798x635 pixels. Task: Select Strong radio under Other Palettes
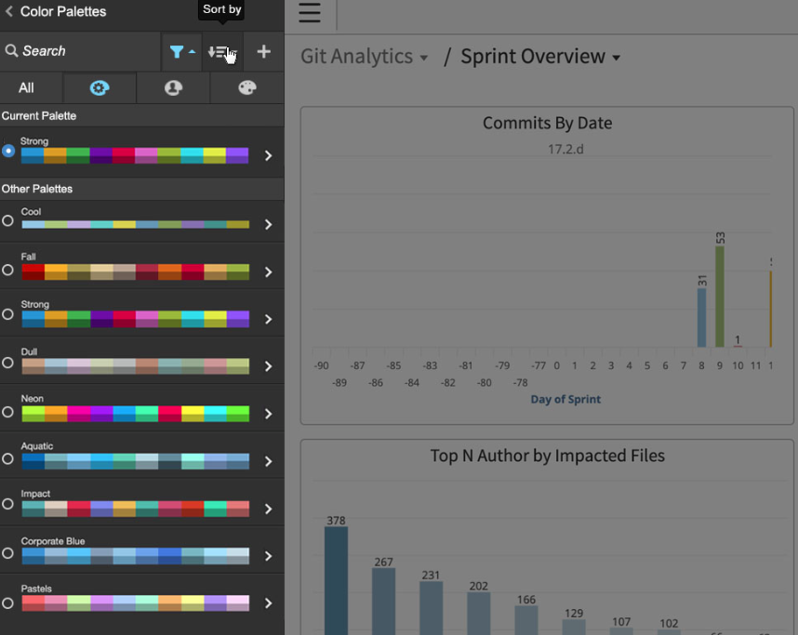7,314
